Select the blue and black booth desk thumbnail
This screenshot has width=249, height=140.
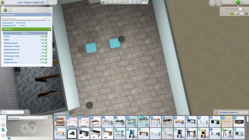[x=132, y=134]
